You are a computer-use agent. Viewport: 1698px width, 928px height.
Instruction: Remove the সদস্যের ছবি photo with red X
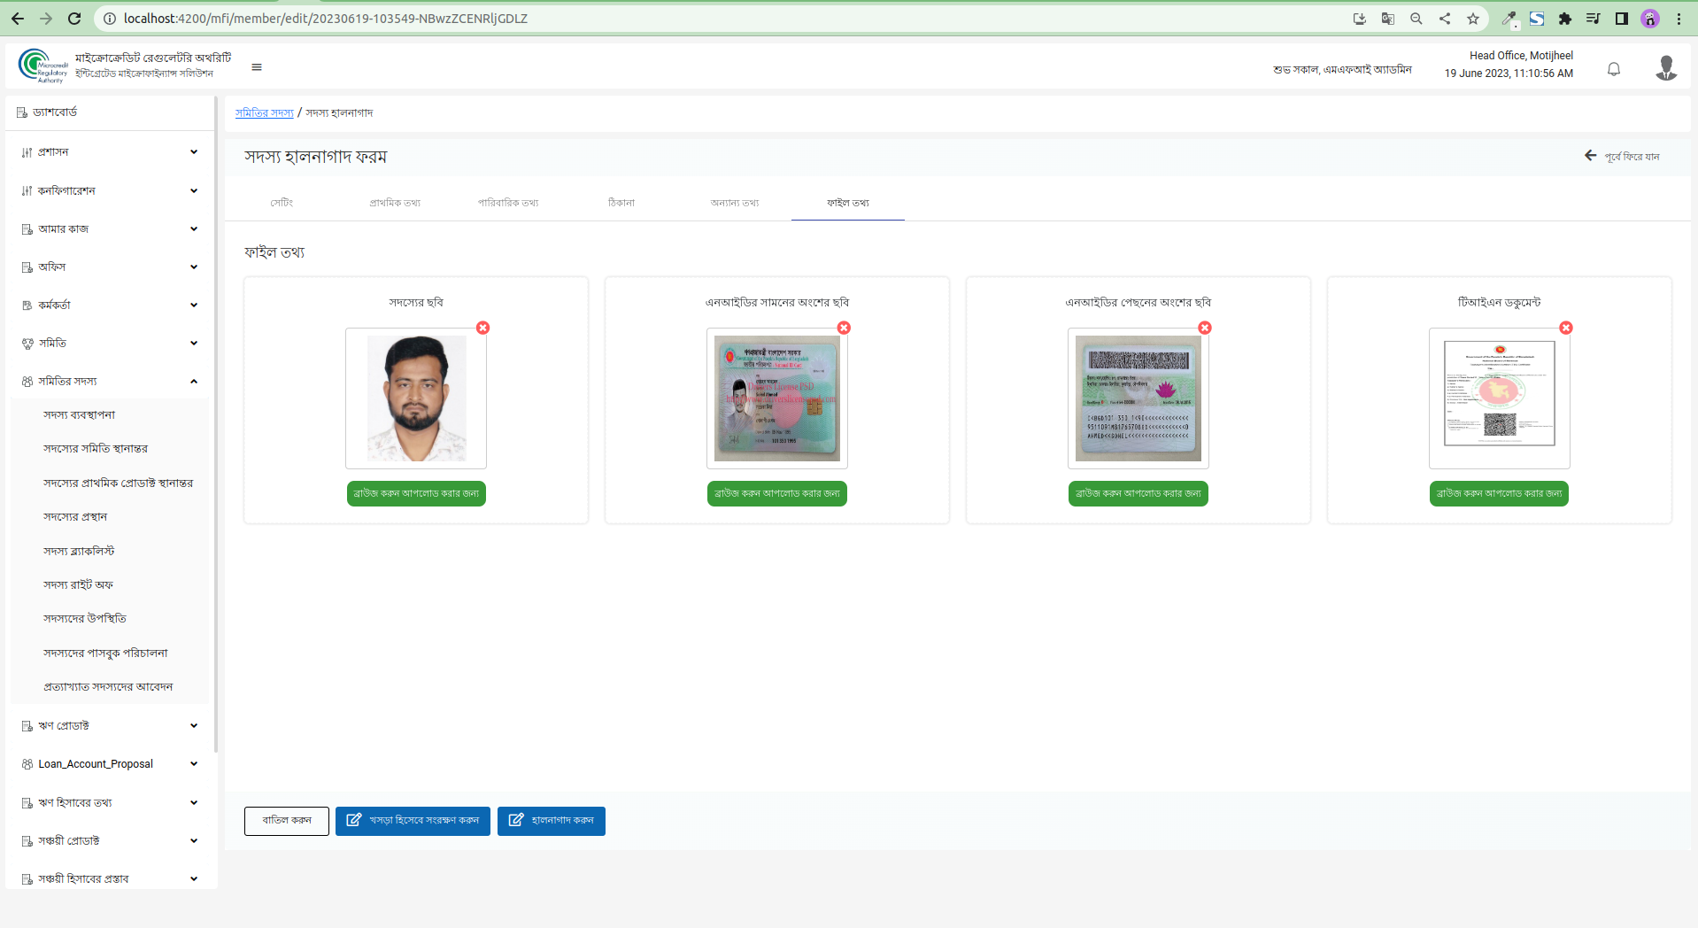click(482, 328)
